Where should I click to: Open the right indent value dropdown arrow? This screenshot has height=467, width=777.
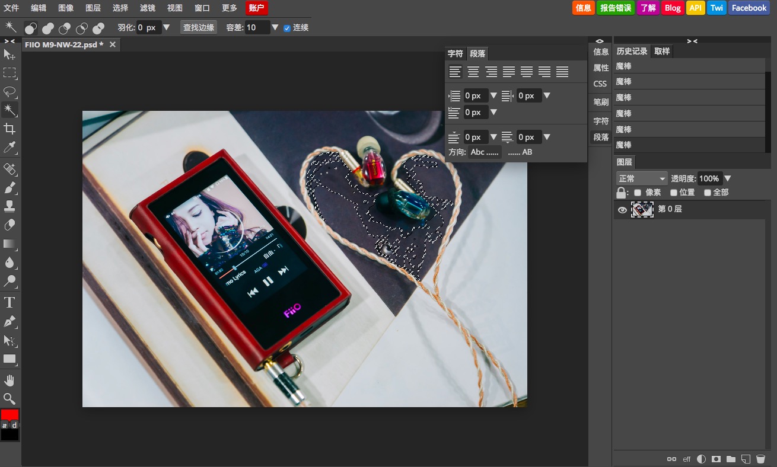coord(547,95)
